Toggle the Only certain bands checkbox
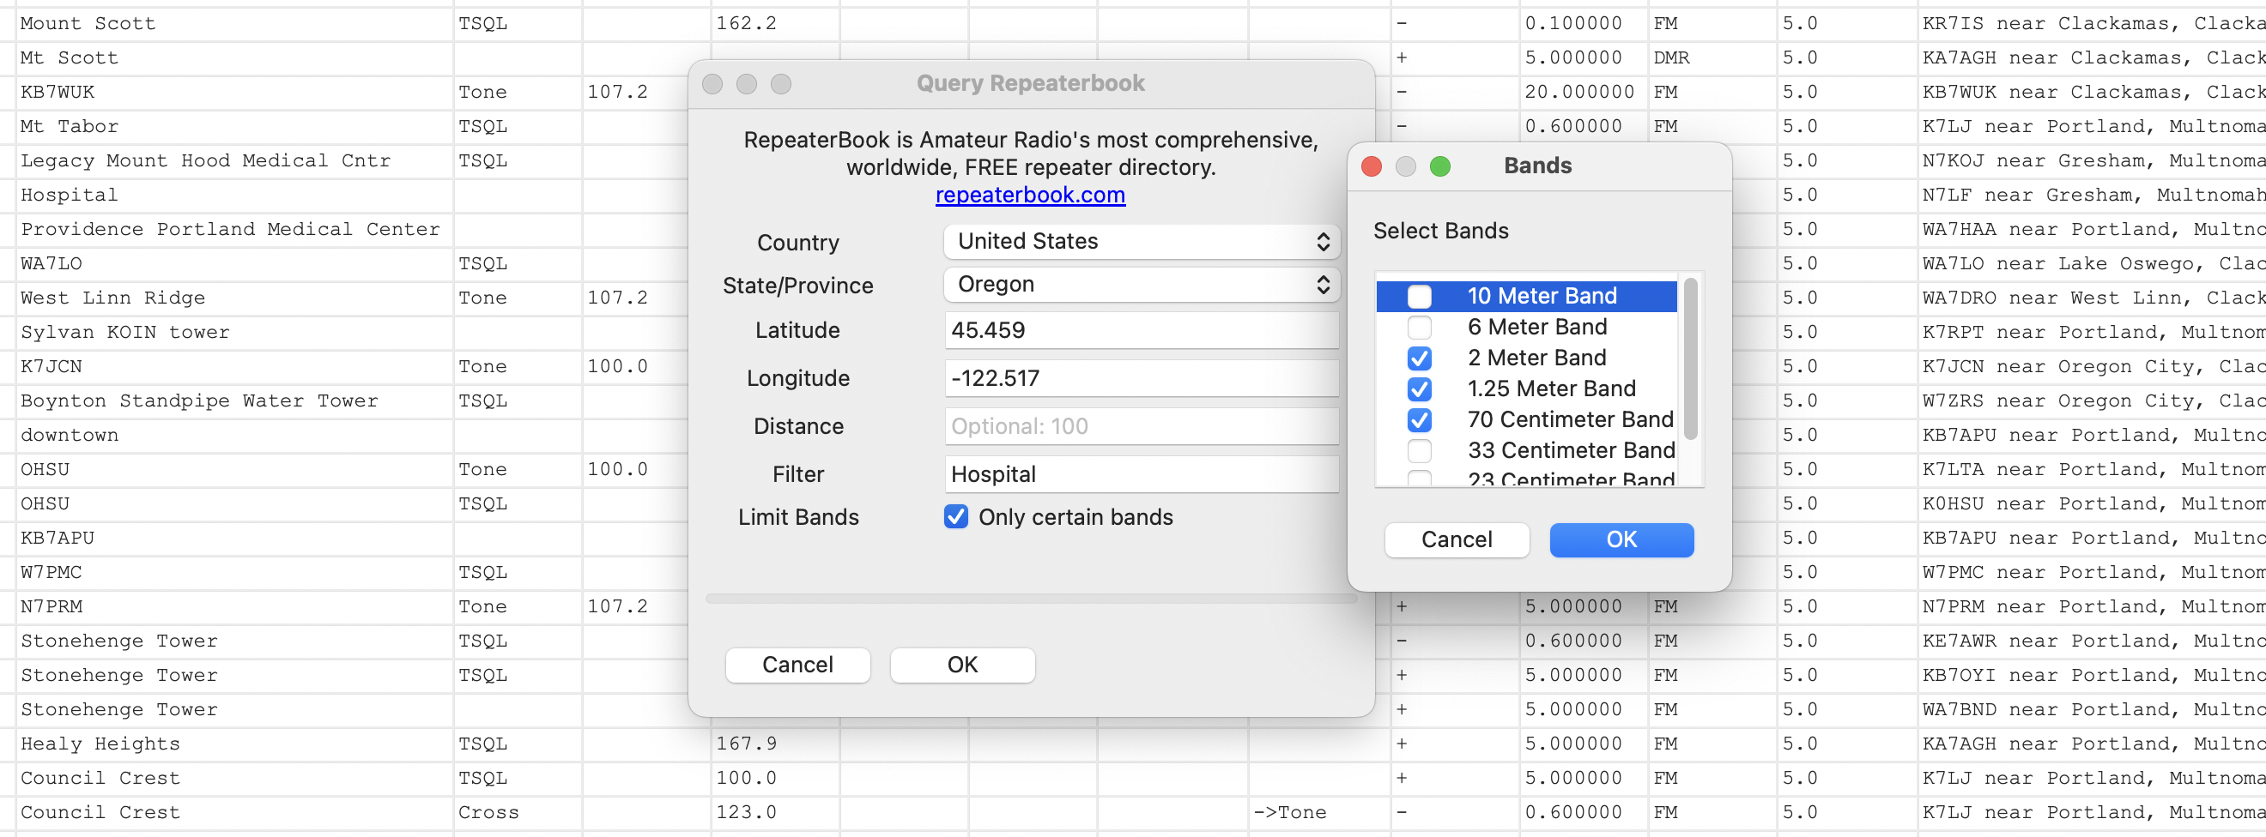The height and width of the screenshot is (837, 2266). 956,517
